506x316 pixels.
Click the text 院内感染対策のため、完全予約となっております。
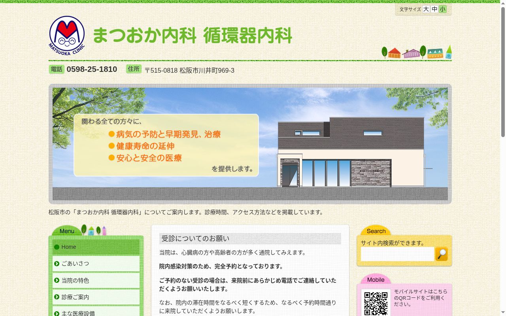(222, 266)
